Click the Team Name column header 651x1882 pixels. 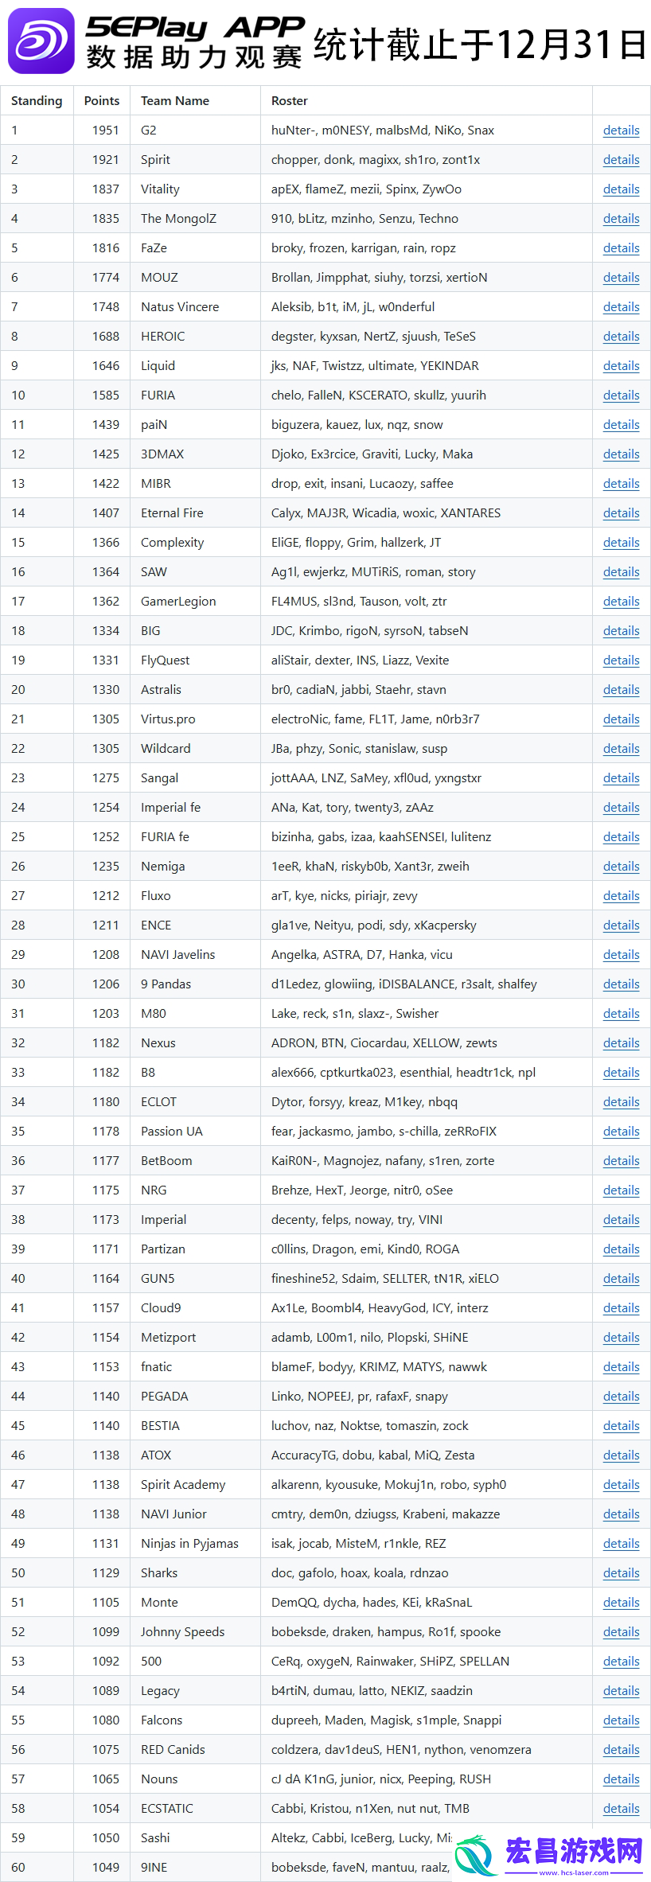[175, 101]
